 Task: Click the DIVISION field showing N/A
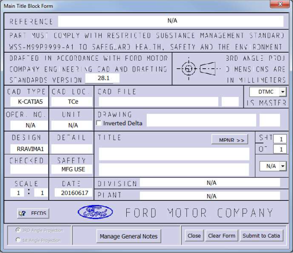tap(210, 182)
